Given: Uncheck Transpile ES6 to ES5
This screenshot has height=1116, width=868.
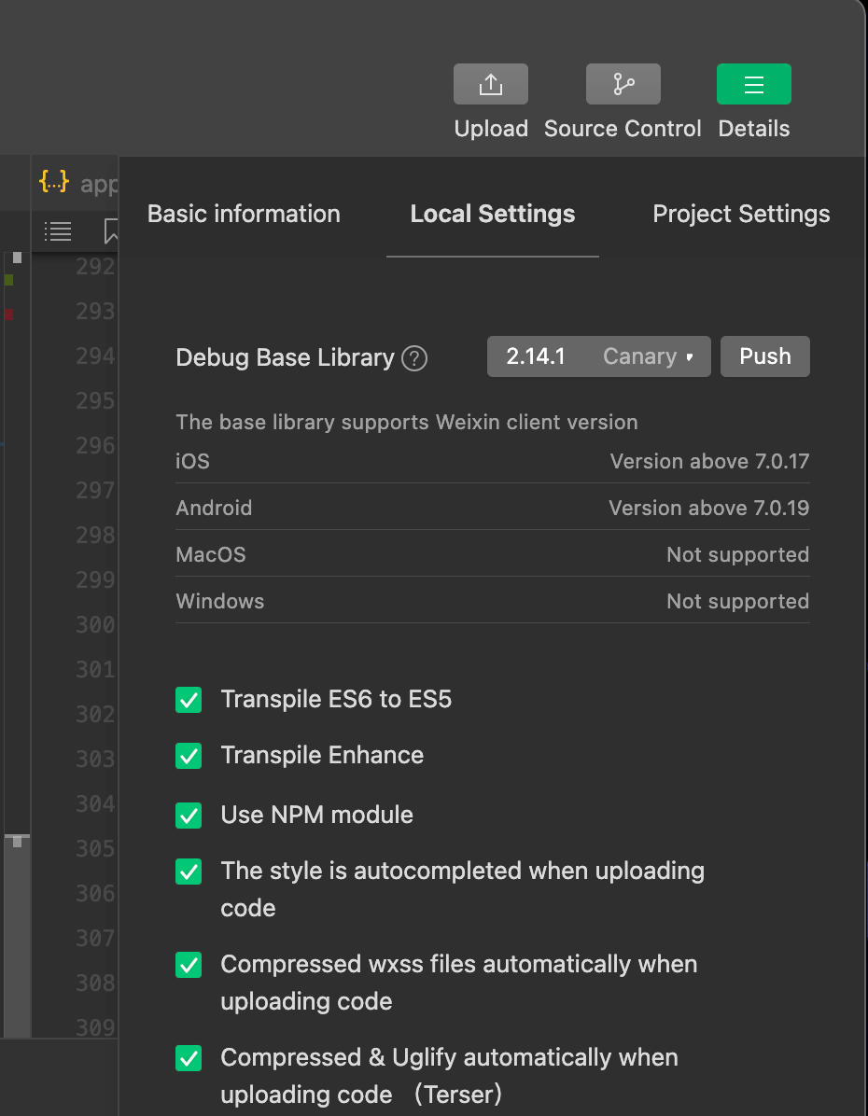Looking at the screenshot, I should point(189,700).
